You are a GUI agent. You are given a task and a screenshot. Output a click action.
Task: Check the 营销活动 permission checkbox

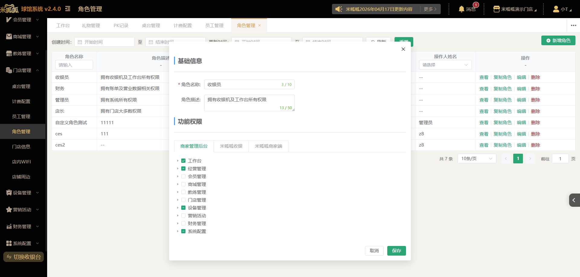tap(183, 216)
